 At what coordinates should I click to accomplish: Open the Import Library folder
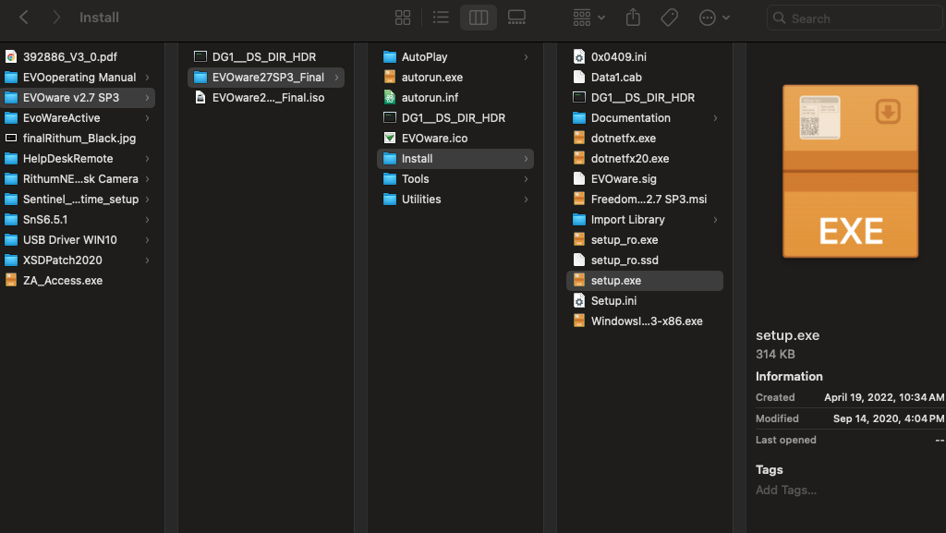click(x=645, y=220)
